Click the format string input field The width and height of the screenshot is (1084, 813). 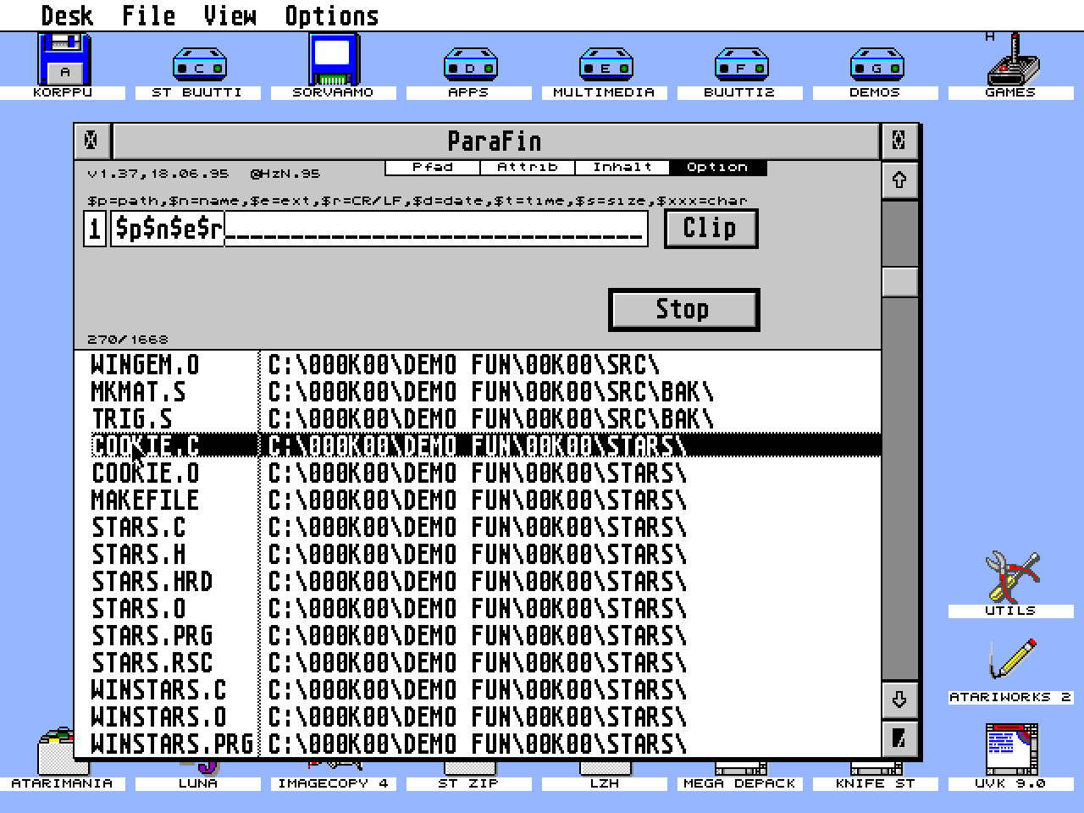pyautogui.click(x=381, y=229)
